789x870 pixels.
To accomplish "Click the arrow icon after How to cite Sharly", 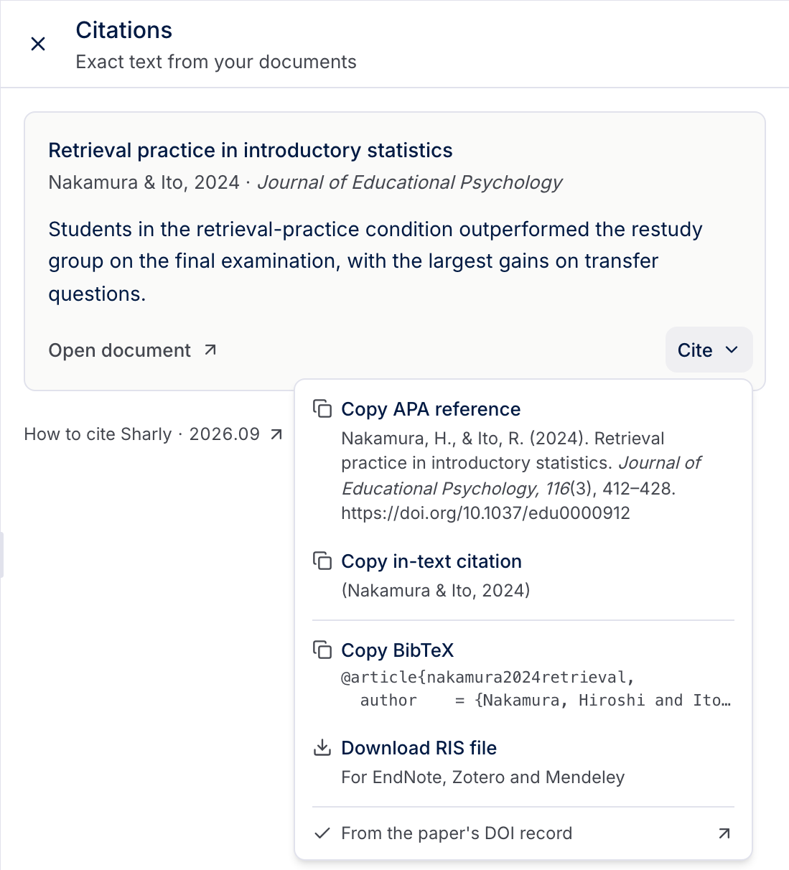I will (276, 434).
